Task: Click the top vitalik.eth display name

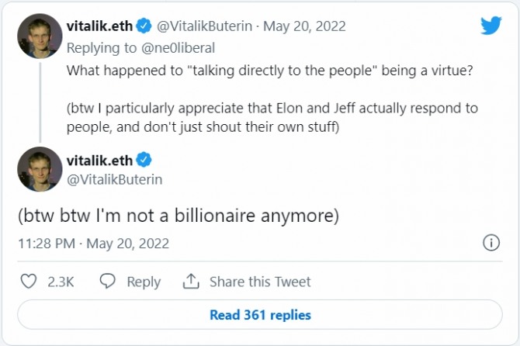Action: pos(99,26)
